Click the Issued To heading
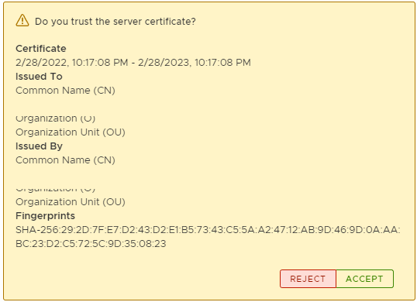The image size is (417, 302). [39, 77]
